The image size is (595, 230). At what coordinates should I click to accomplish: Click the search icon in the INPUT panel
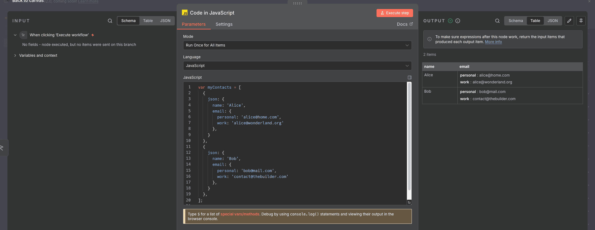click(110, 21)
